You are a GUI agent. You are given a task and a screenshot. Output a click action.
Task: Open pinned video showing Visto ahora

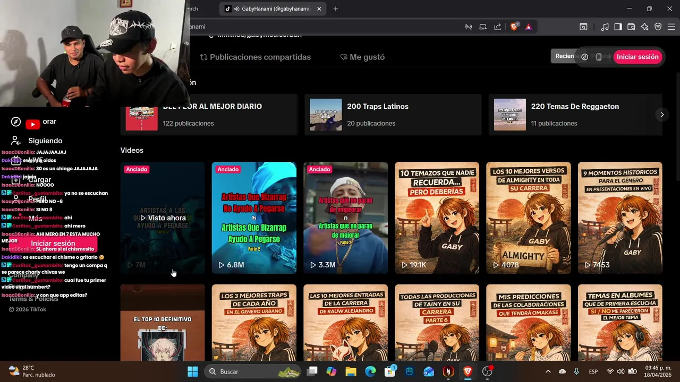(x=163, y=218)
